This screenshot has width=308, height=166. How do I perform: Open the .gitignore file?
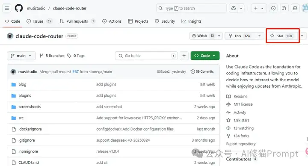click(x=27, y=140)
